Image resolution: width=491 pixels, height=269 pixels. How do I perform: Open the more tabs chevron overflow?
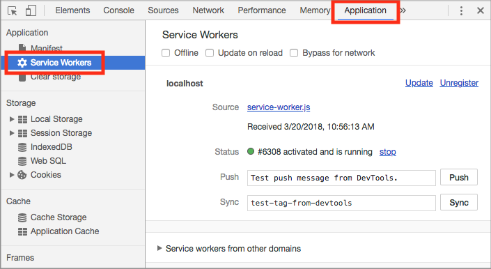tap(403, 10)
